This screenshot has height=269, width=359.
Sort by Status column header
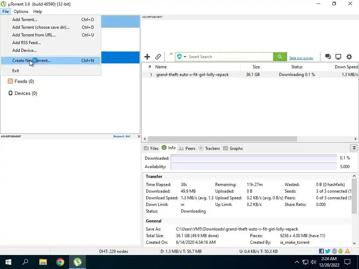297,67
